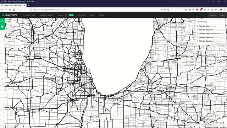Toggle the browser sidebar icon
The image size is (227, 128).
point(190,10)
